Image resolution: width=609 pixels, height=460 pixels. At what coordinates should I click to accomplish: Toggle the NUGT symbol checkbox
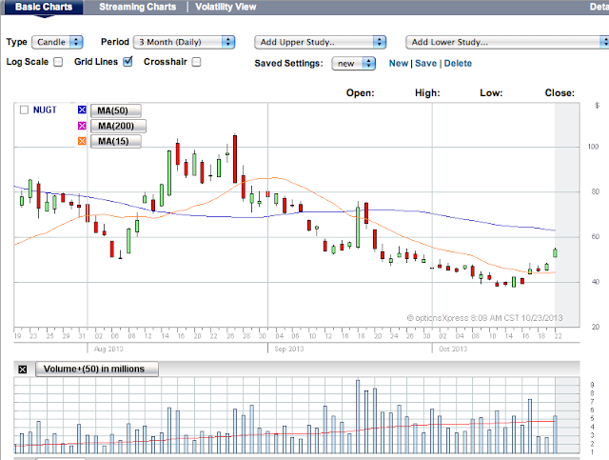[24, 110]
